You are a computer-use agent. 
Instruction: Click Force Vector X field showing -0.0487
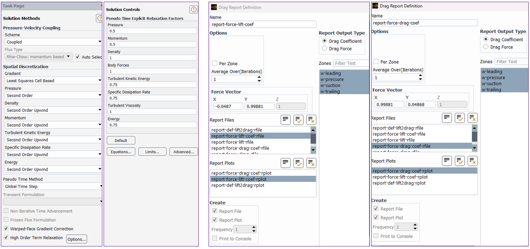227,106
